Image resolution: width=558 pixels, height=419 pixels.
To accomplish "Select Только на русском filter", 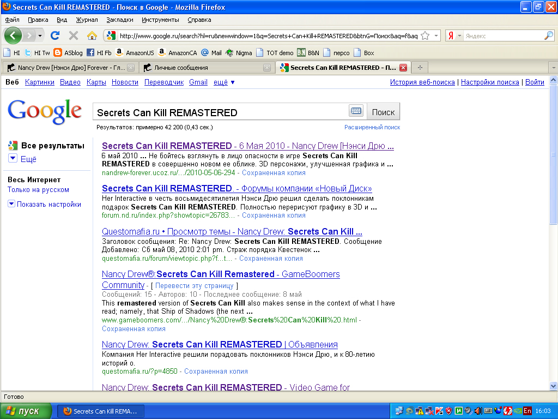I will click(x=39, y=190).
